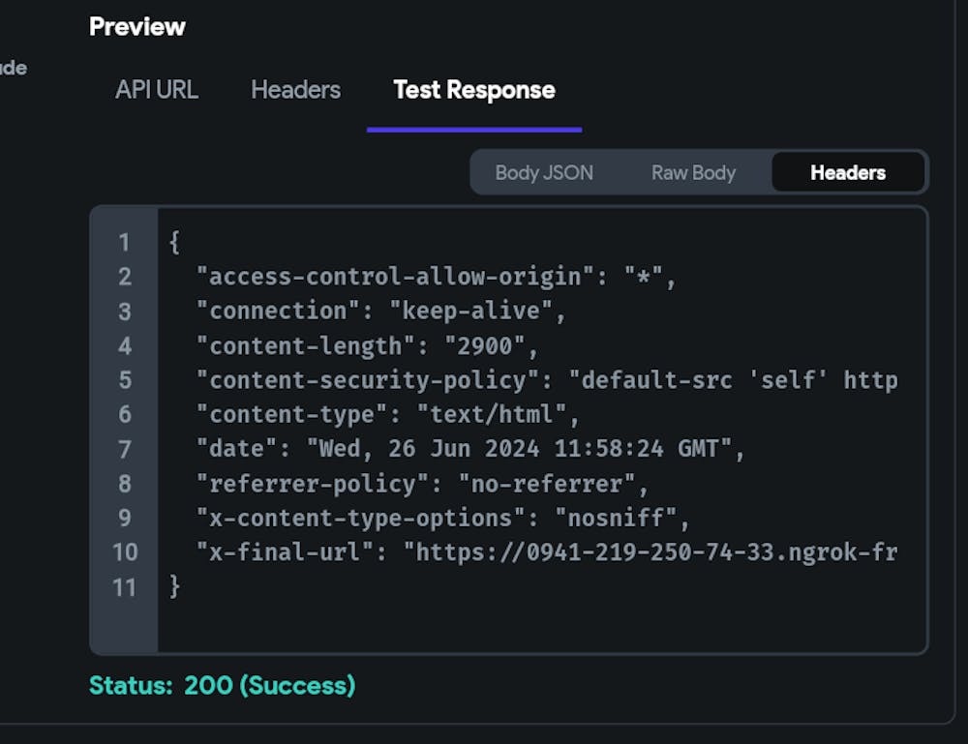
Task: Switch to Headers tab beside API URL
Action: pos(295,90)
